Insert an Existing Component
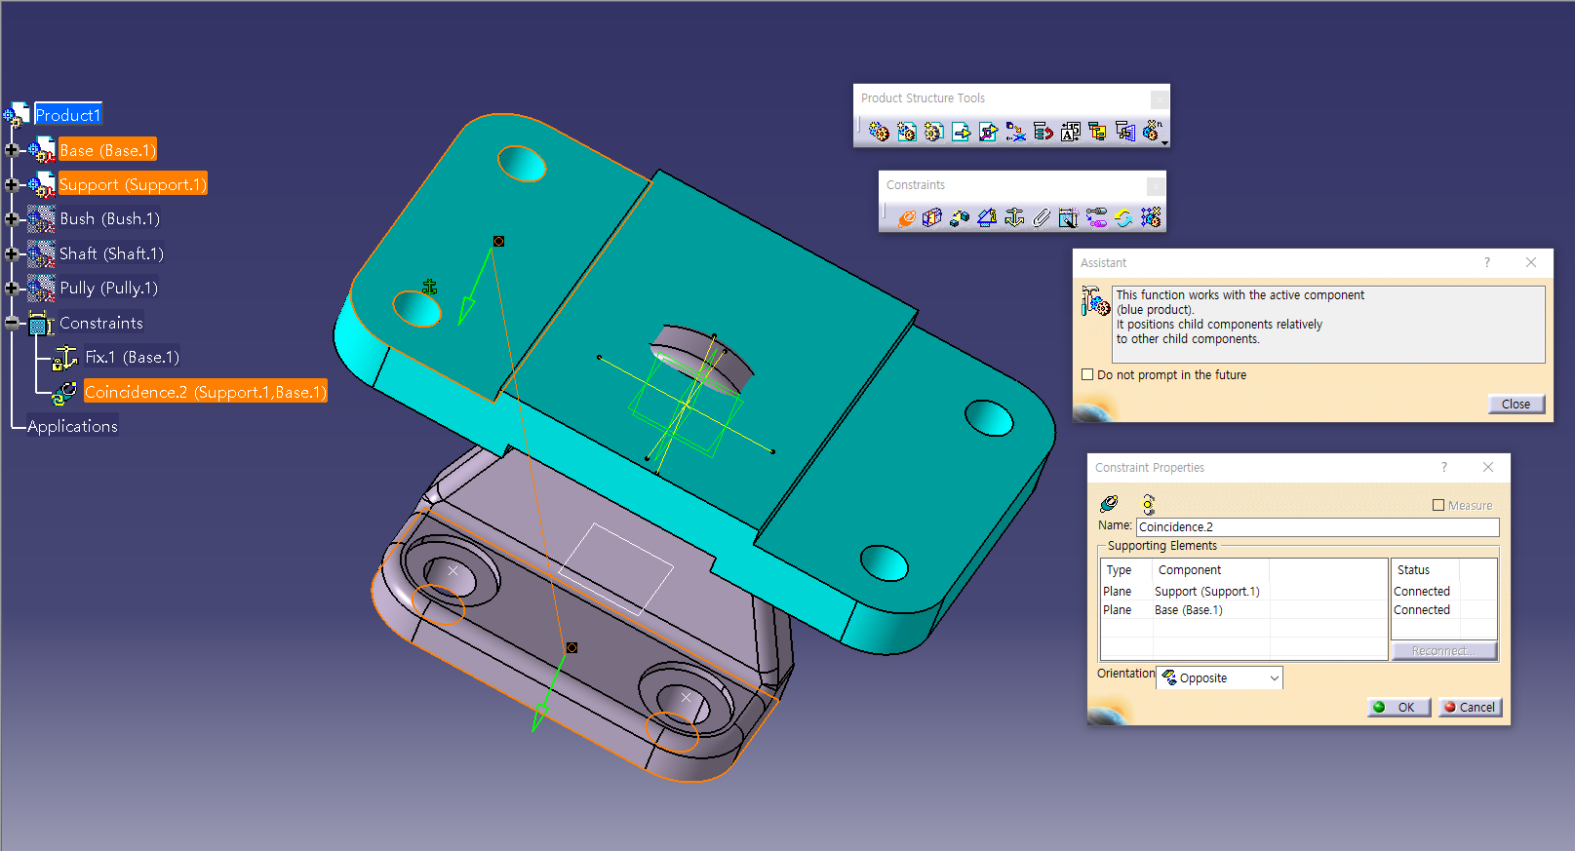Image resolution: width=1575 pixels, height=851 pixels. [961, 132]
